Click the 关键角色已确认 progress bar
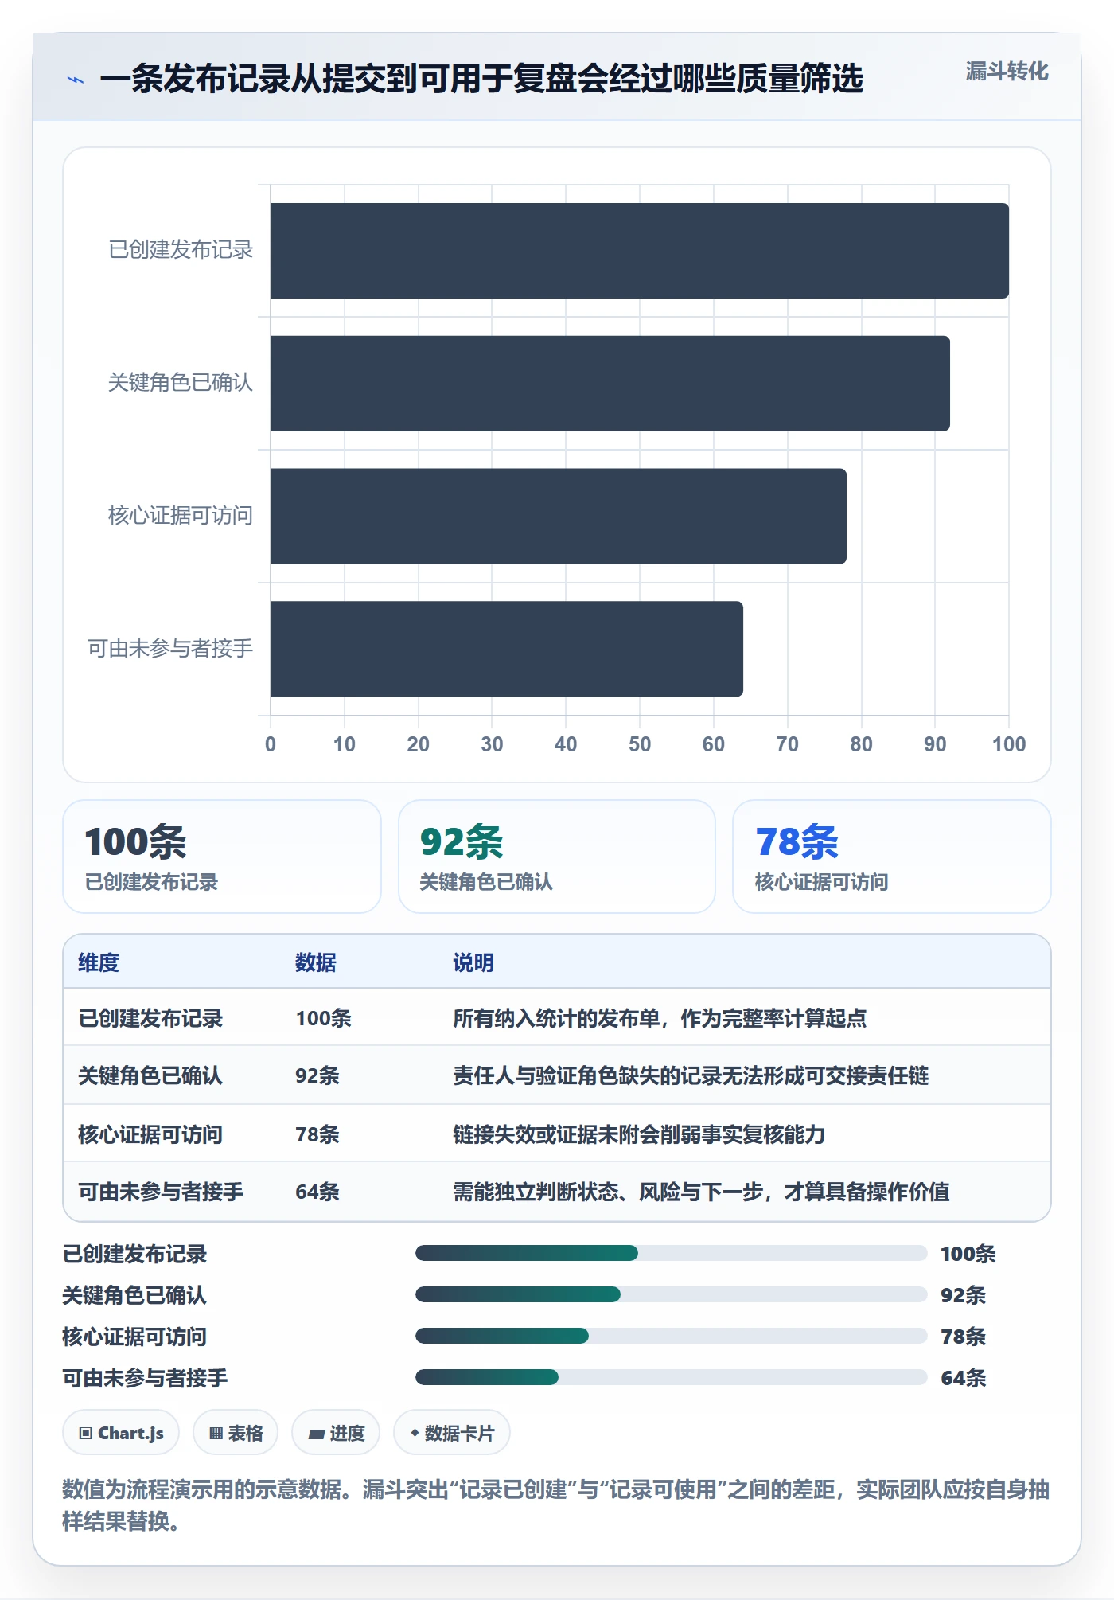This screenshot has width=1114, height=1600. coord(671,1294)
